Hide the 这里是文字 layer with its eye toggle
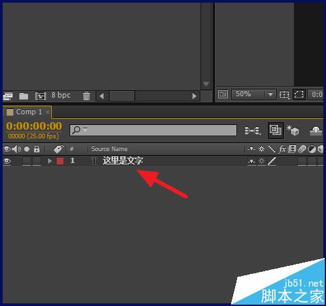Screen dimensions: 326x306 7,160
